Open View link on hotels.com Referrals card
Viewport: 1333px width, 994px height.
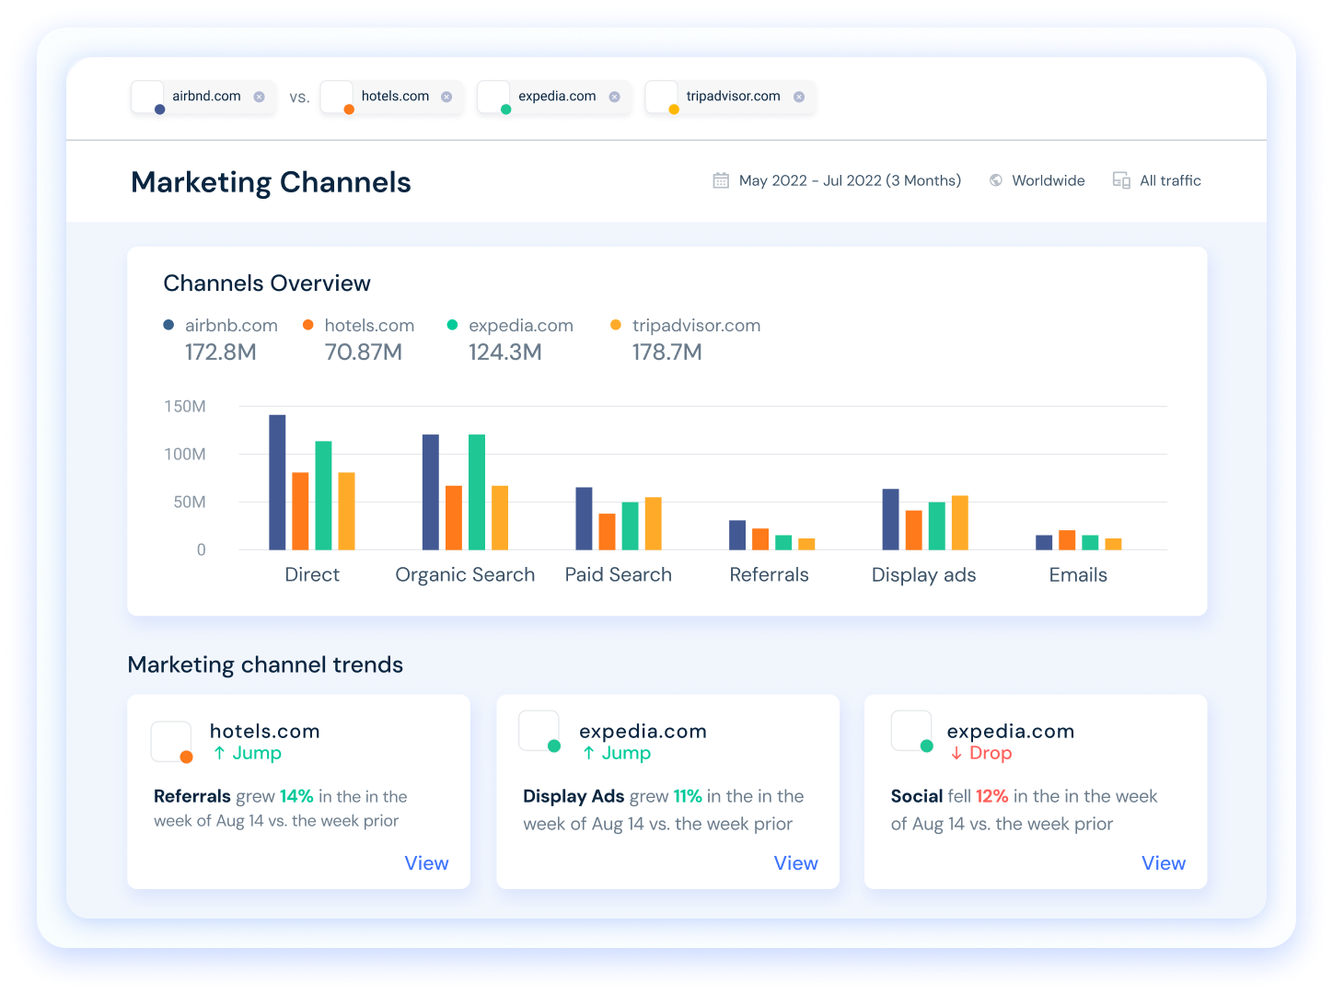pos(426,863)
